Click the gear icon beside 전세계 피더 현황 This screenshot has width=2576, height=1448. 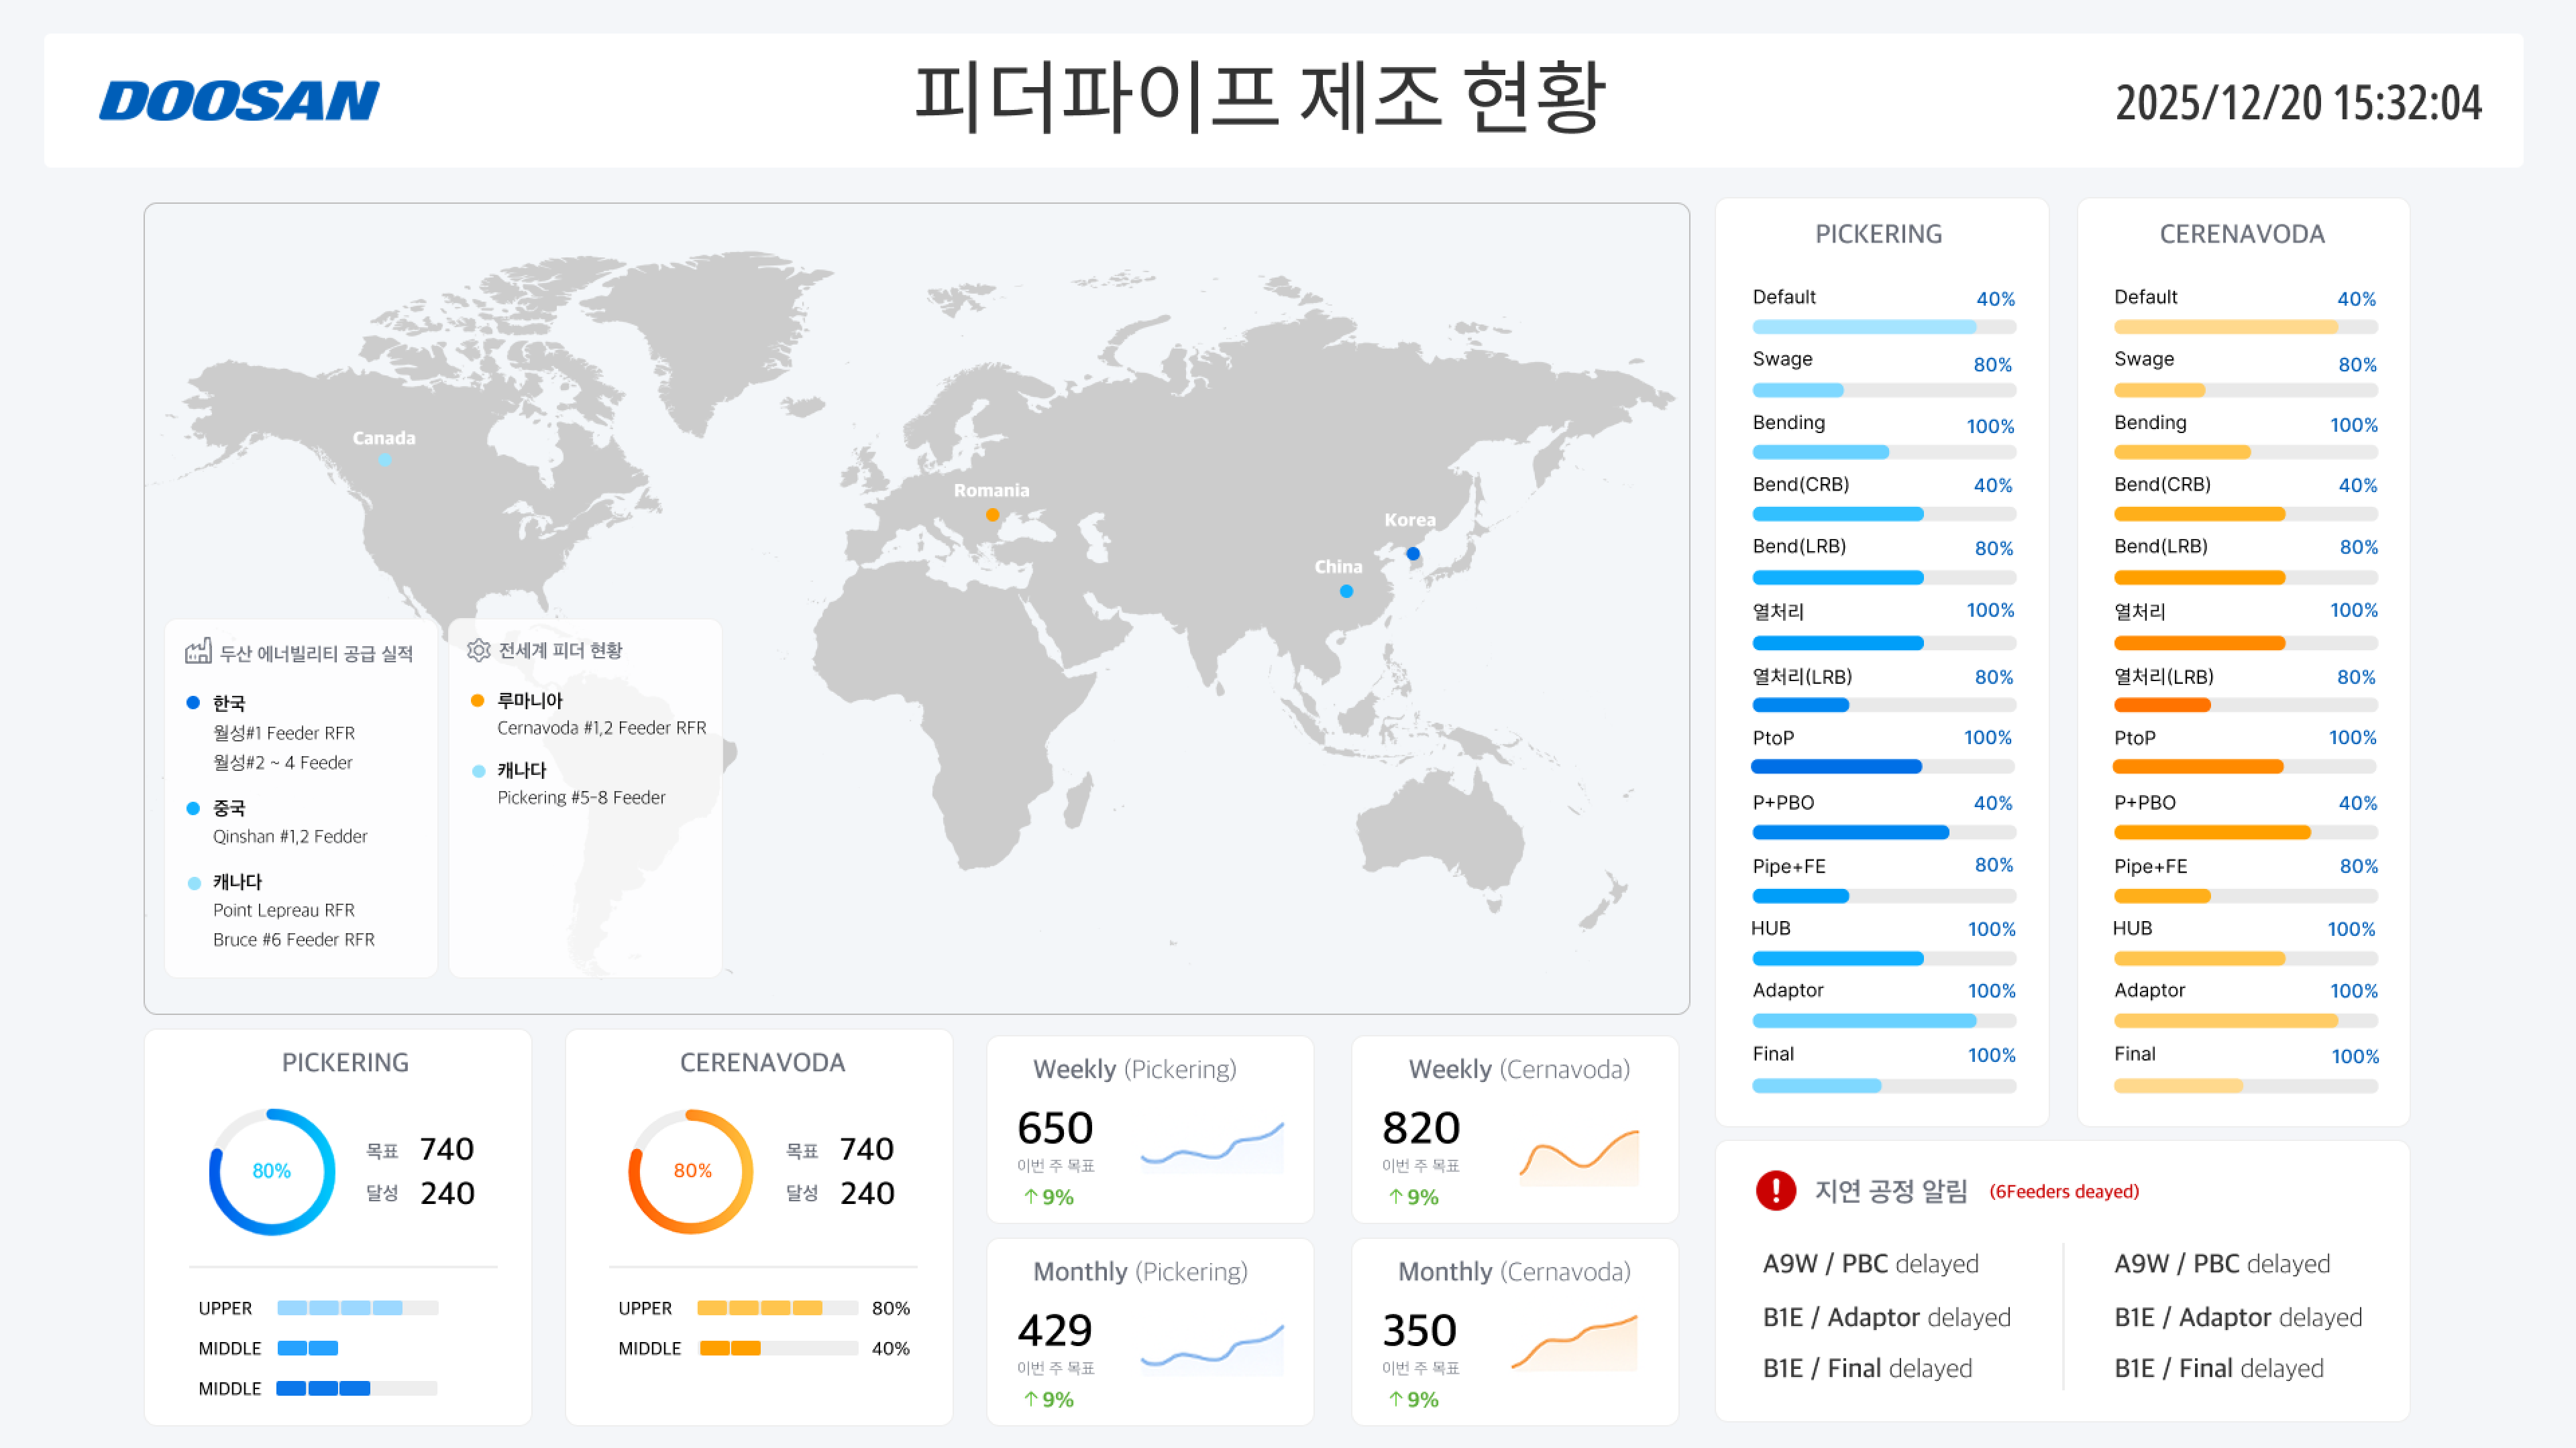pyautogui.click(x=478, y=650)
